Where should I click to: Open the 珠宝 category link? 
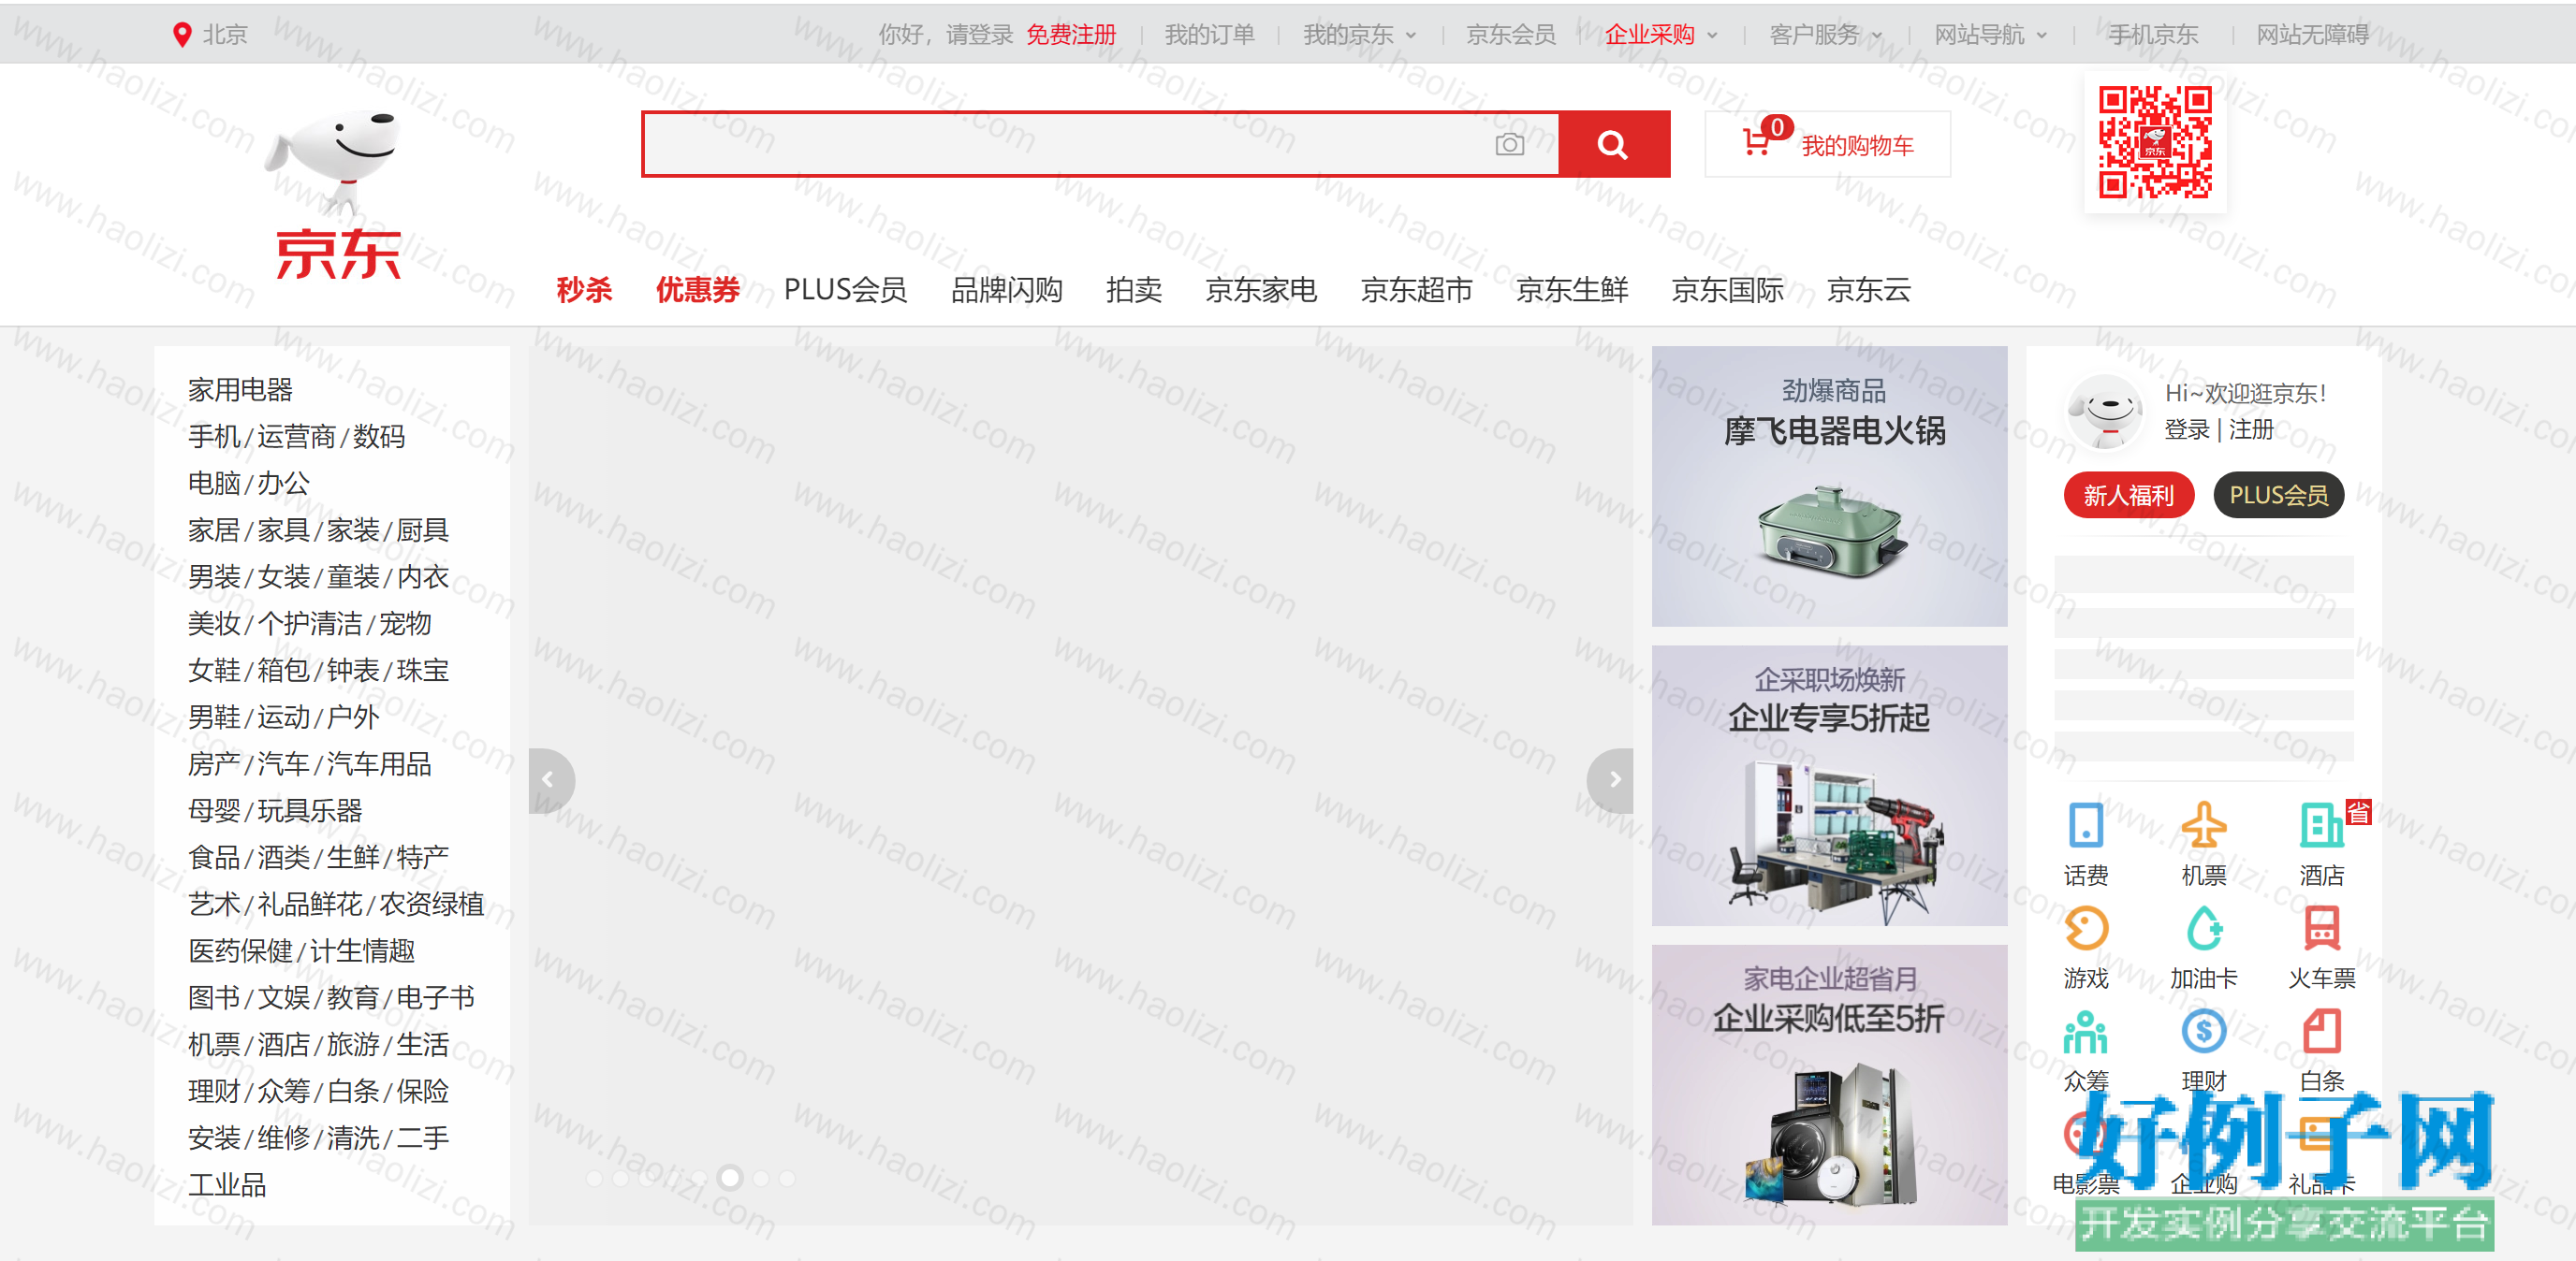(x=422, y=671)
